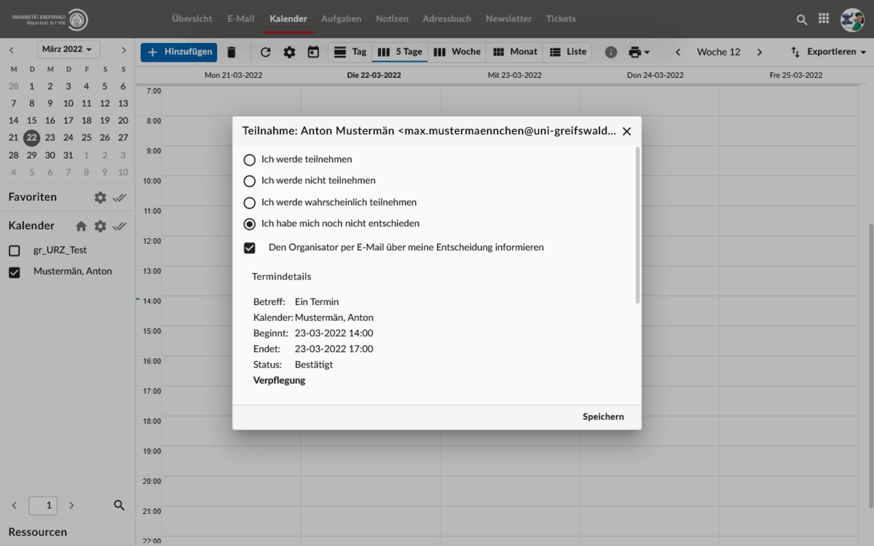
Task: Click the Speichern button
Action: 602,417
